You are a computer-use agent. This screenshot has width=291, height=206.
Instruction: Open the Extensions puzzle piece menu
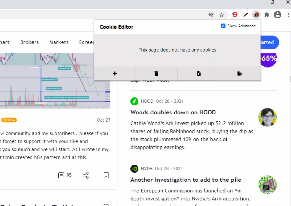267,15
